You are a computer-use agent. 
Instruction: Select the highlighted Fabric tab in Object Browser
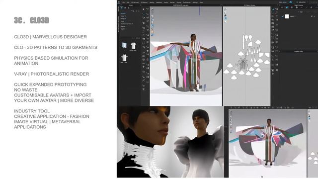point(287,7)
